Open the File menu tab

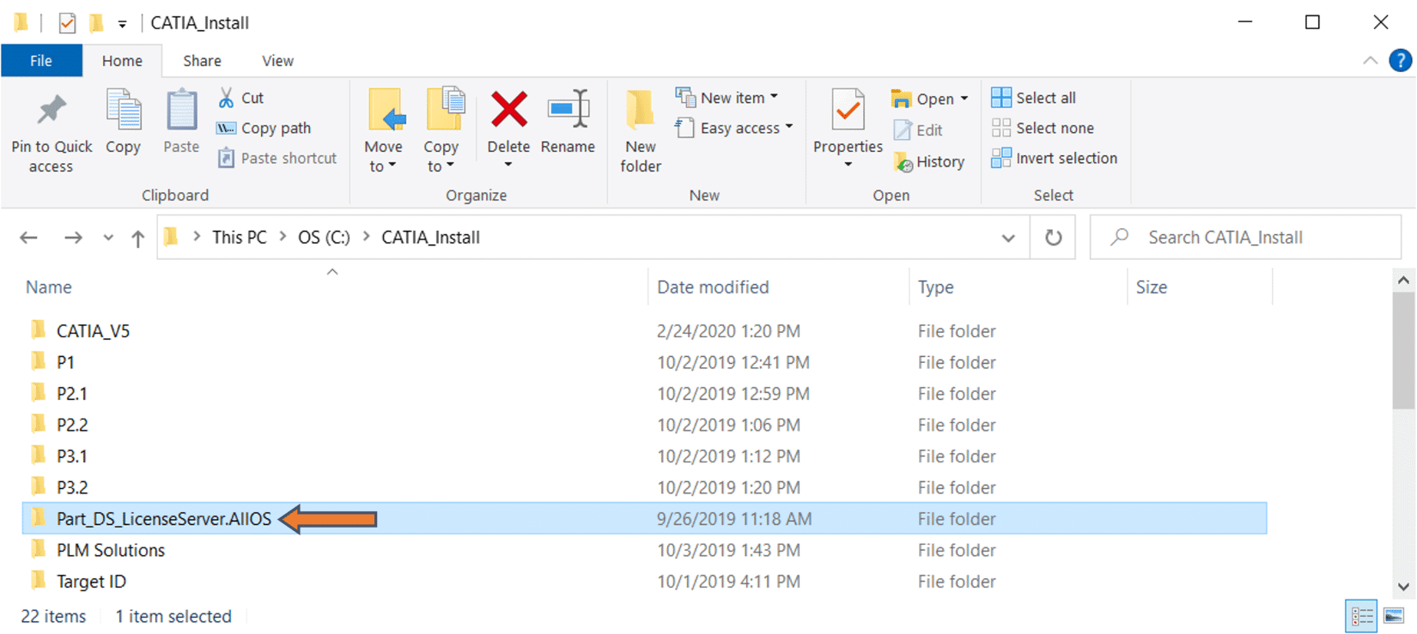click(41, 61)
